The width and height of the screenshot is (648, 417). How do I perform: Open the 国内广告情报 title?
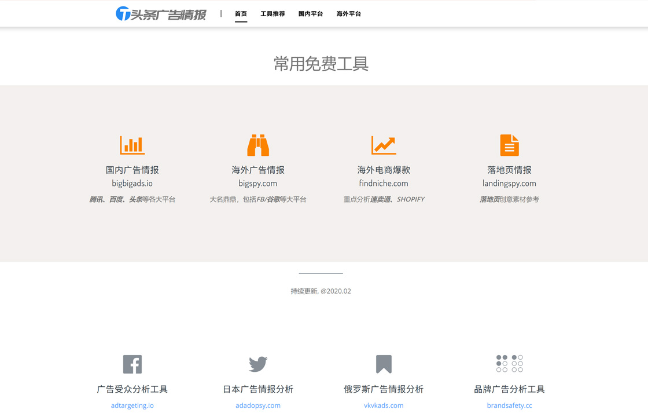(x=132, y=170)
